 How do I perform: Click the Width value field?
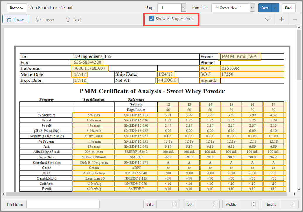click(x=245, y=204)
